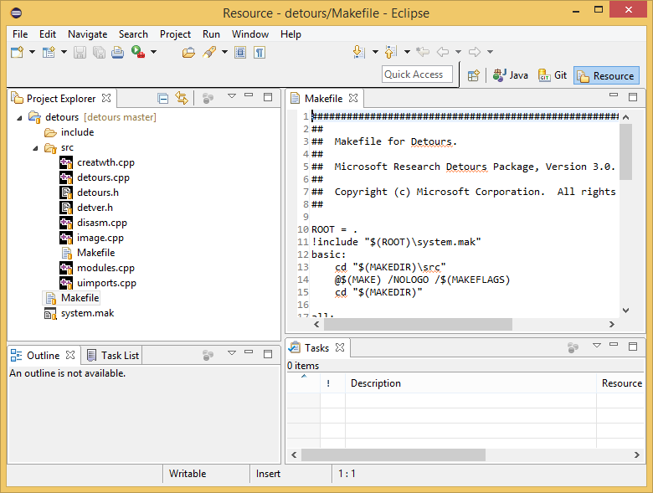Open the Outline View Menu triangle
653x493 pixels.
tap(232, 353)
